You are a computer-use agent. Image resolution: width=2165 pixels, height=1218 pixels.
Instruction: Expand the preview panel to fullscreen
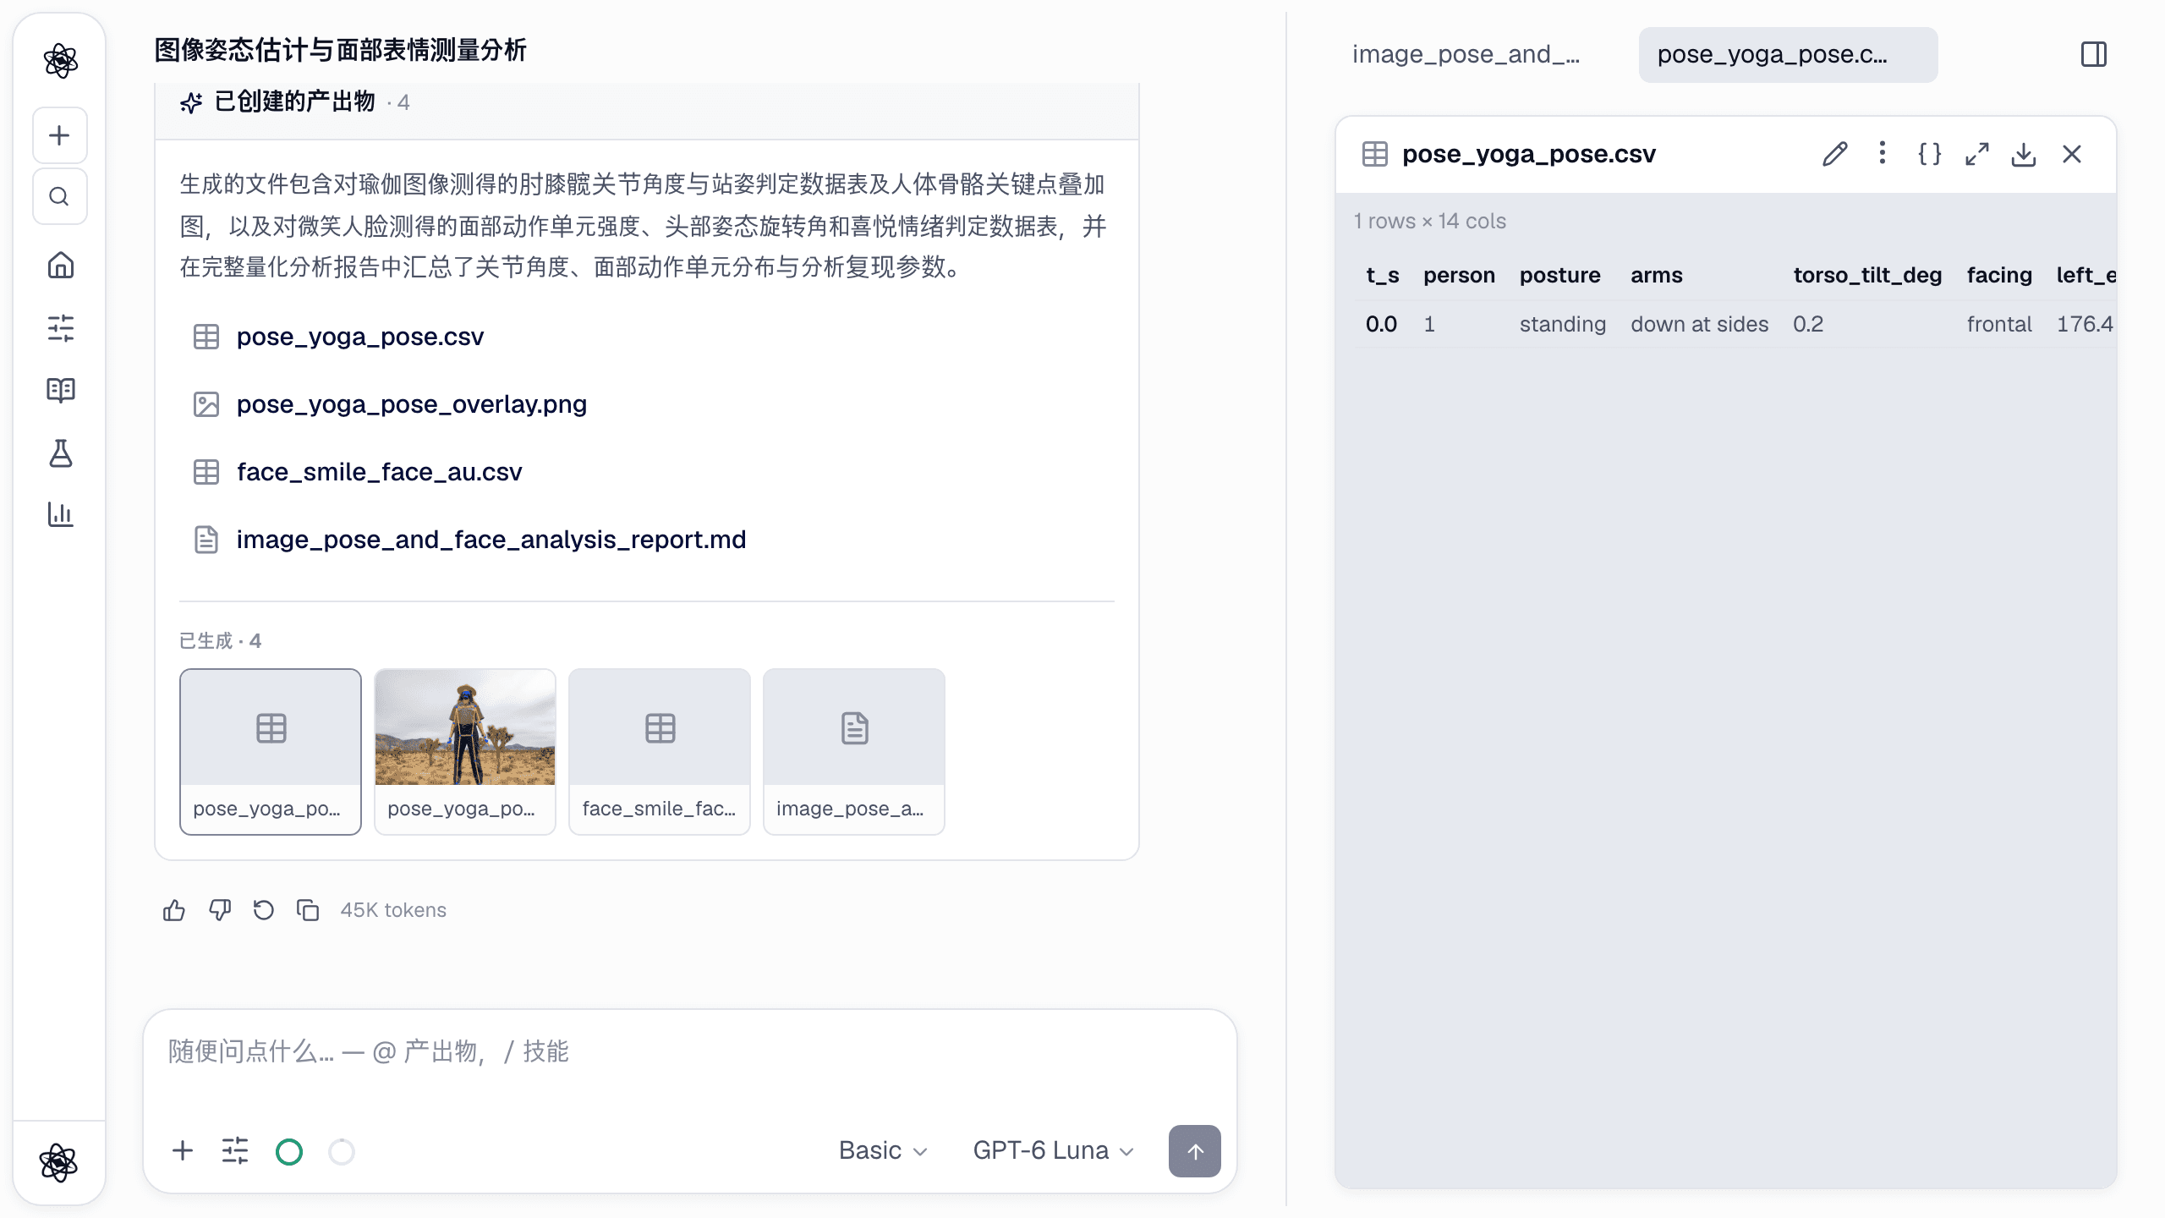point(1976,154)
